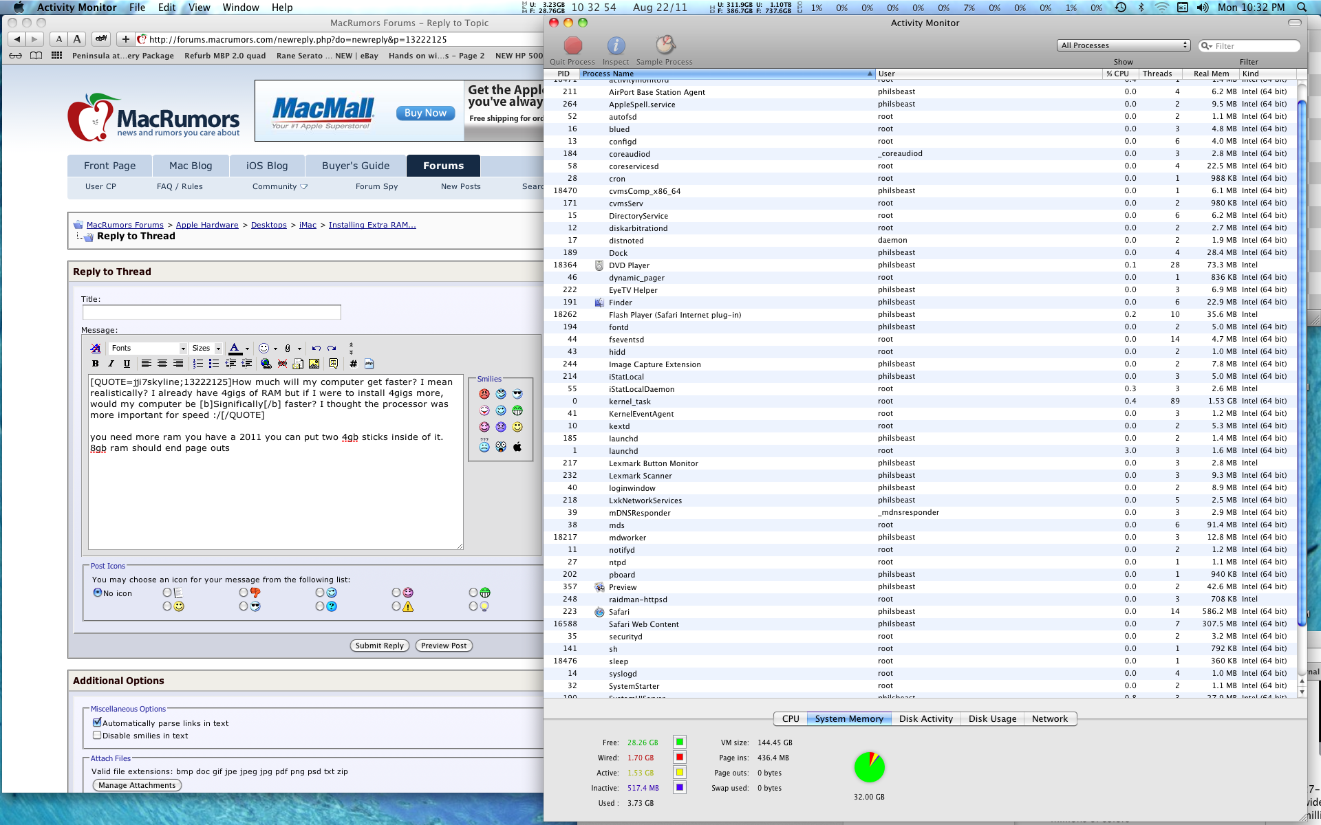Viewport: 1321px width, 825px height.
Task: Click the insert image icon
Action: [x=314, y=364]
